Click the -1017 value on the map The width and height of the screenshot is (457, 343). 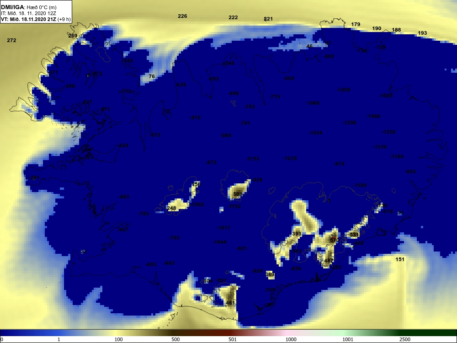point(223,227)
